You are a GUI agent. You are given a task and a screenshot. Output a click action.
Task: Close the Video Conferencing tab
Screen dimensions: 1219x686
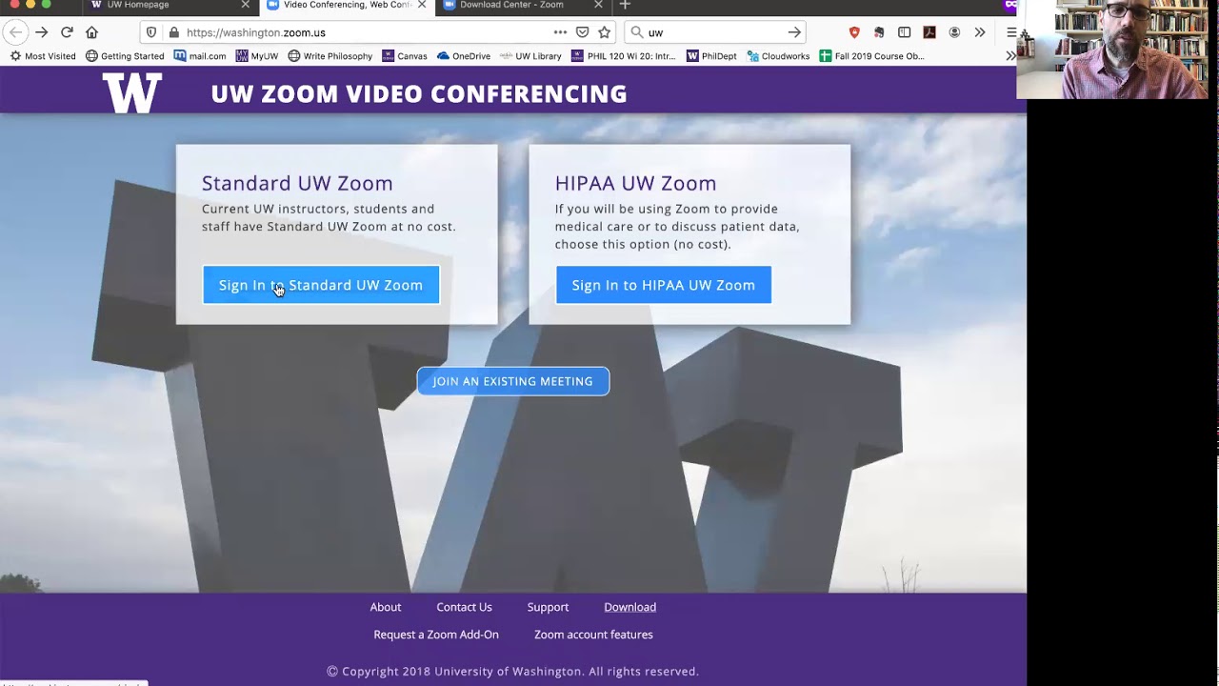click(x=422, y=5)
